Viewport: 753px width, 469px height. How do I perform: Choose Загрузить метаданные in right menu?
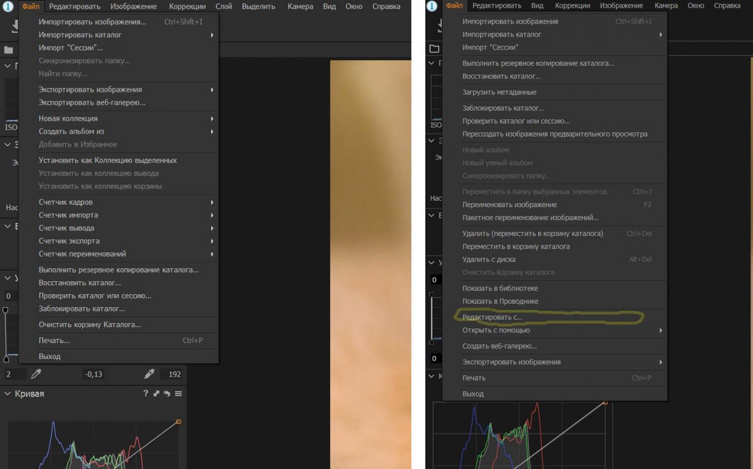pos(555,92)
